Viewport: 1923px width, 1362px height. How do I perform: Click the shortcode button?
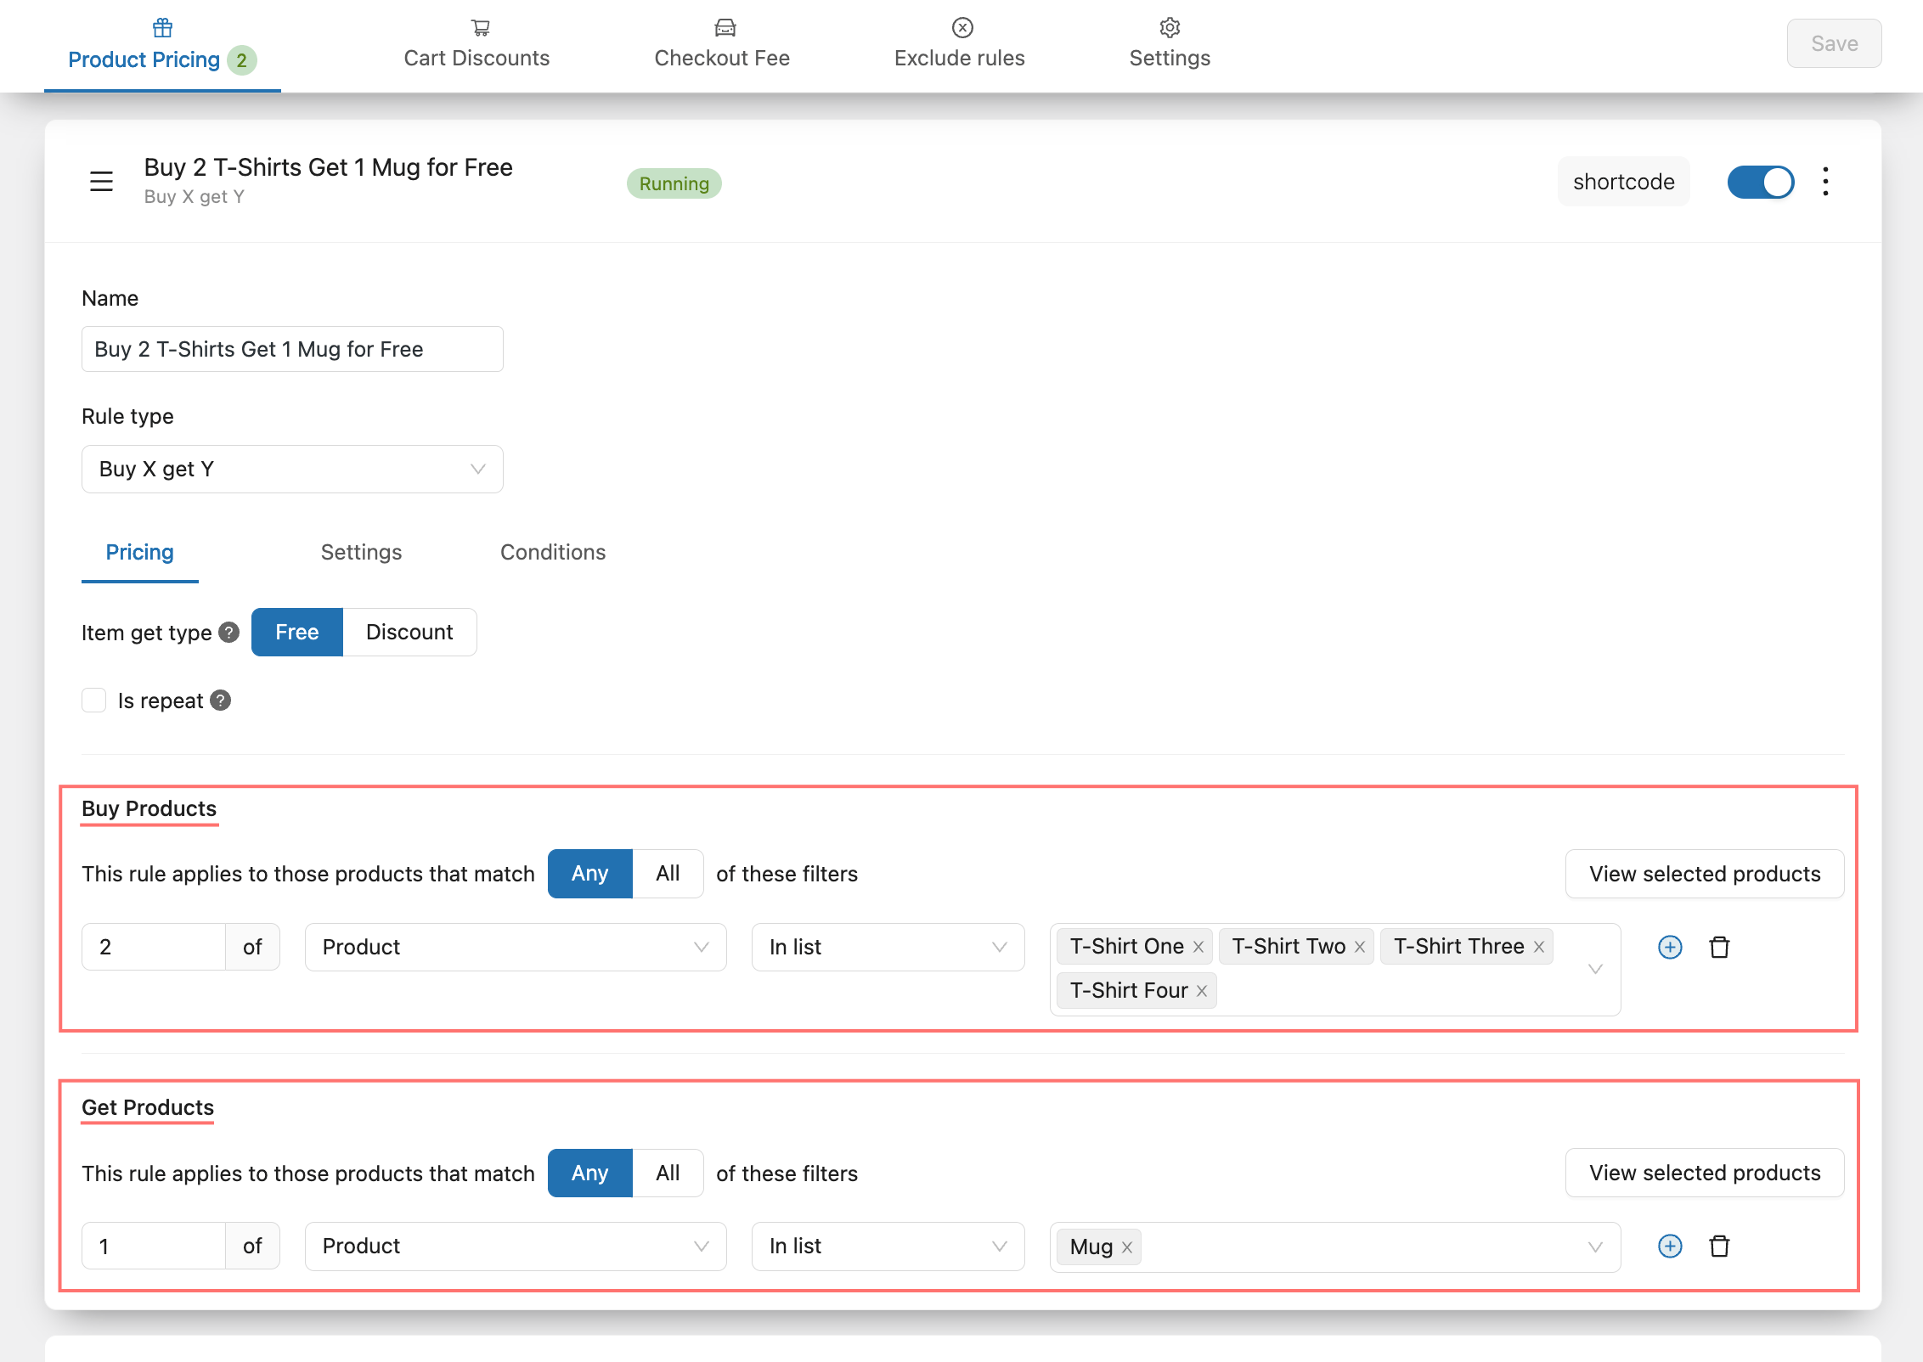(x=1623, y=182)
